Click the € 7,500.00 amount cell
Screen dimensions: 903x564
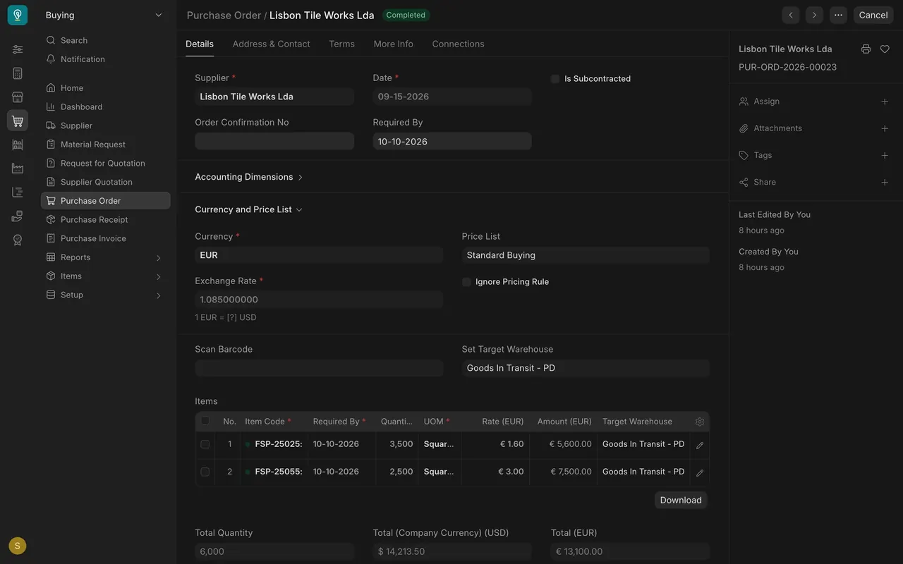(563, 472)
